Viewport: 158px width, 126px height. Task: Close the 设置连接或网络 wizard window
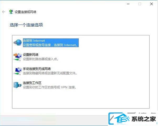pyautogui.click(x=151, y=4)
